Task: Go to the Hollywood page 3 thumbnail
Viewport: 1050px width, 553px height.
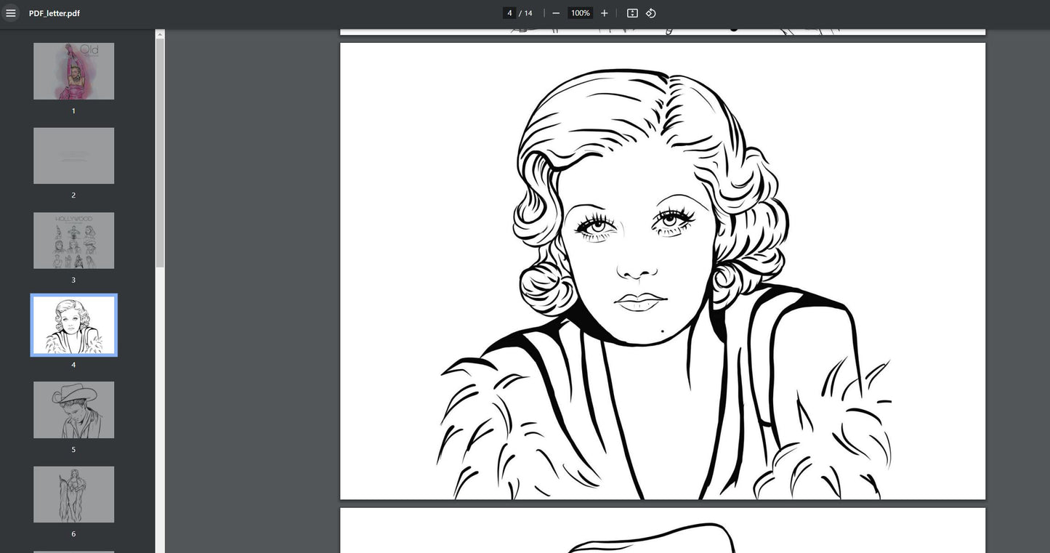Action: 73,241
